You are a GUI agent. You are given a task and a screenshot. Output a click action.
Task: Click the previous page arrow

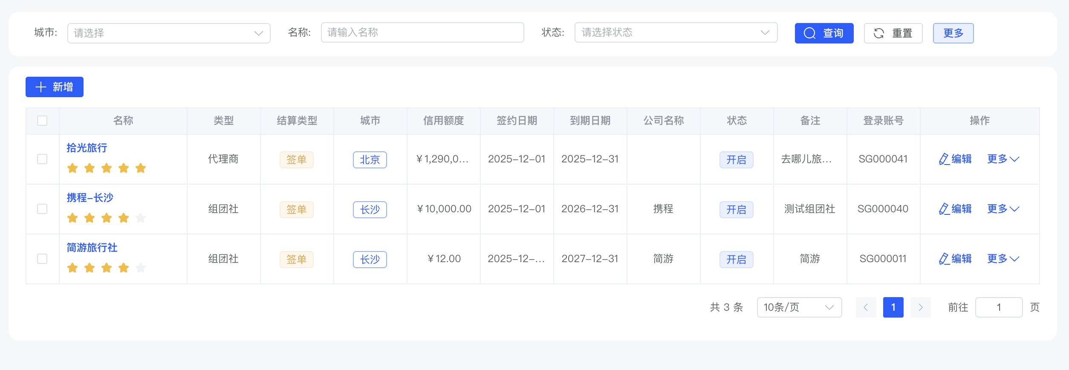click(866, 307)
